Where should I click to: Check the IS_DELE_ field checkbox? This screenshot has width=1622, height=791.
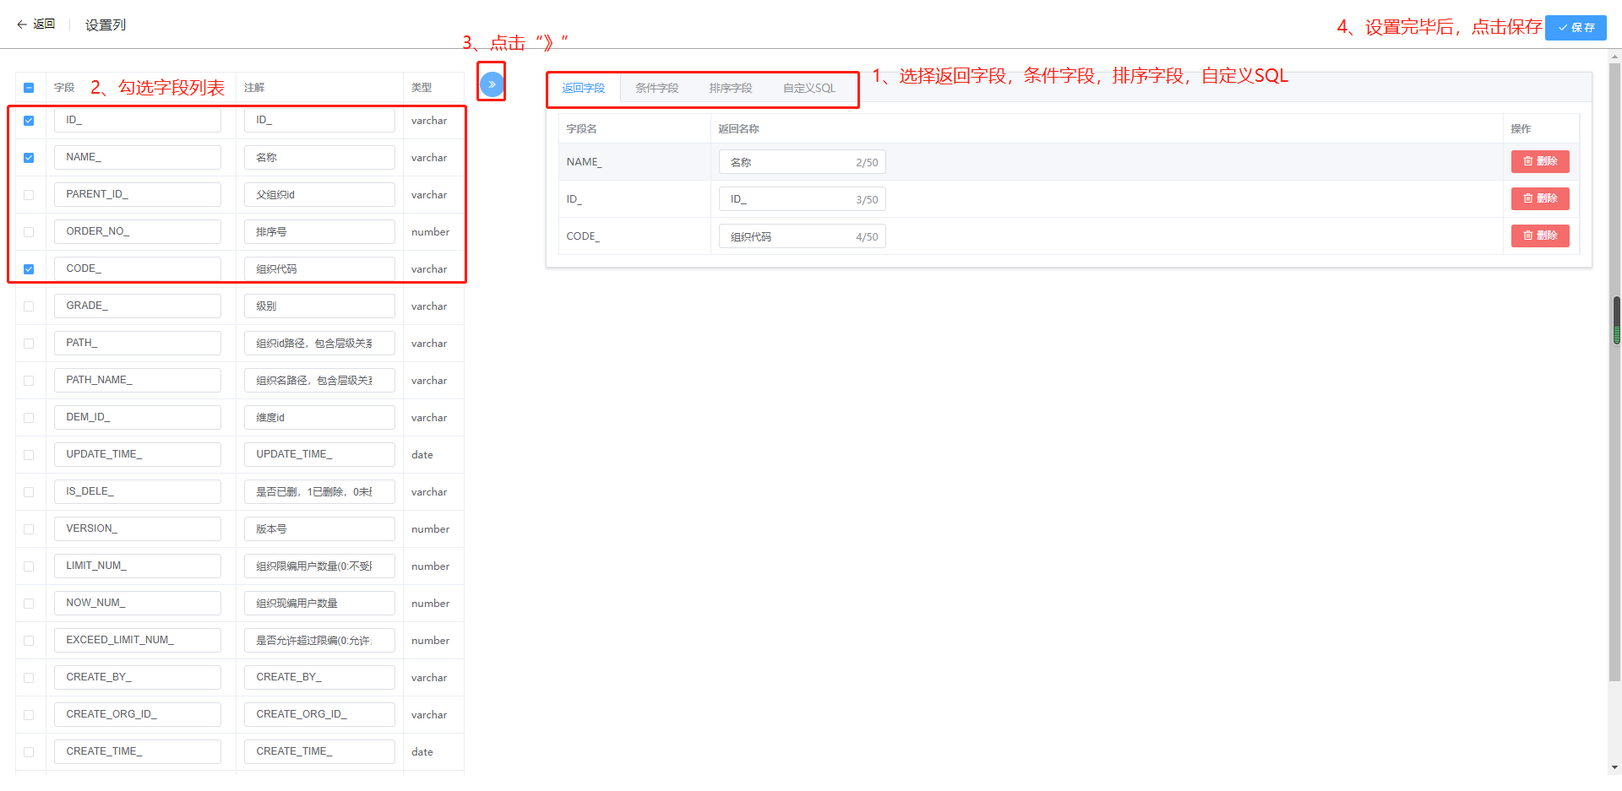click(29, 492)
